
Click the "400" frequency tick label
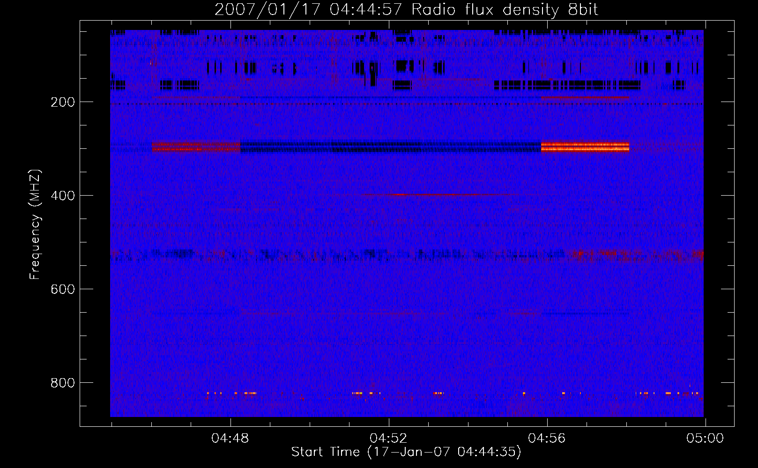click(63, 196)
